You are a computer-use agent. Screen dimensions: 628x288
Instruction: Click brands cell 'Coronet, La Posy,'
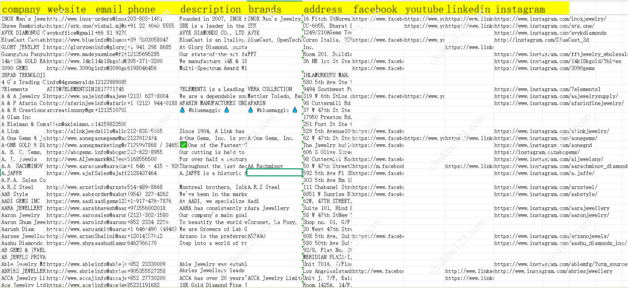[x=275, y=222]
